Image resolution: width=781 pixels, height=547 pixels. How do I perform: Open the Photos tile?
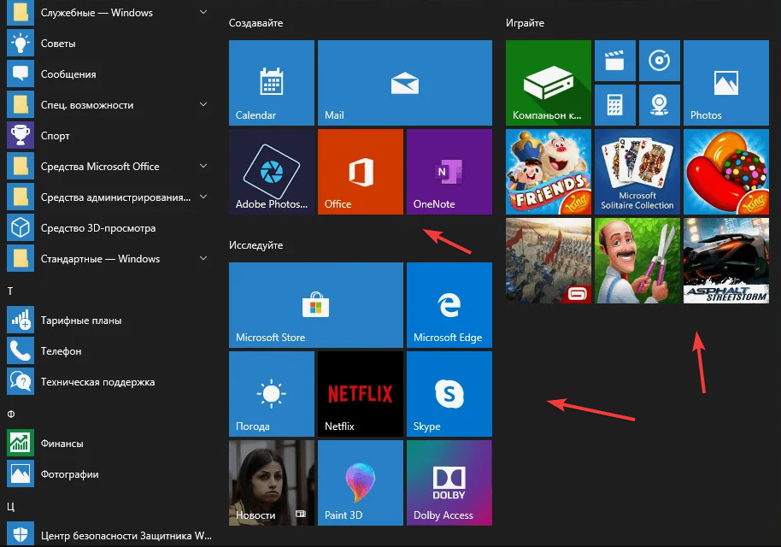726,83
